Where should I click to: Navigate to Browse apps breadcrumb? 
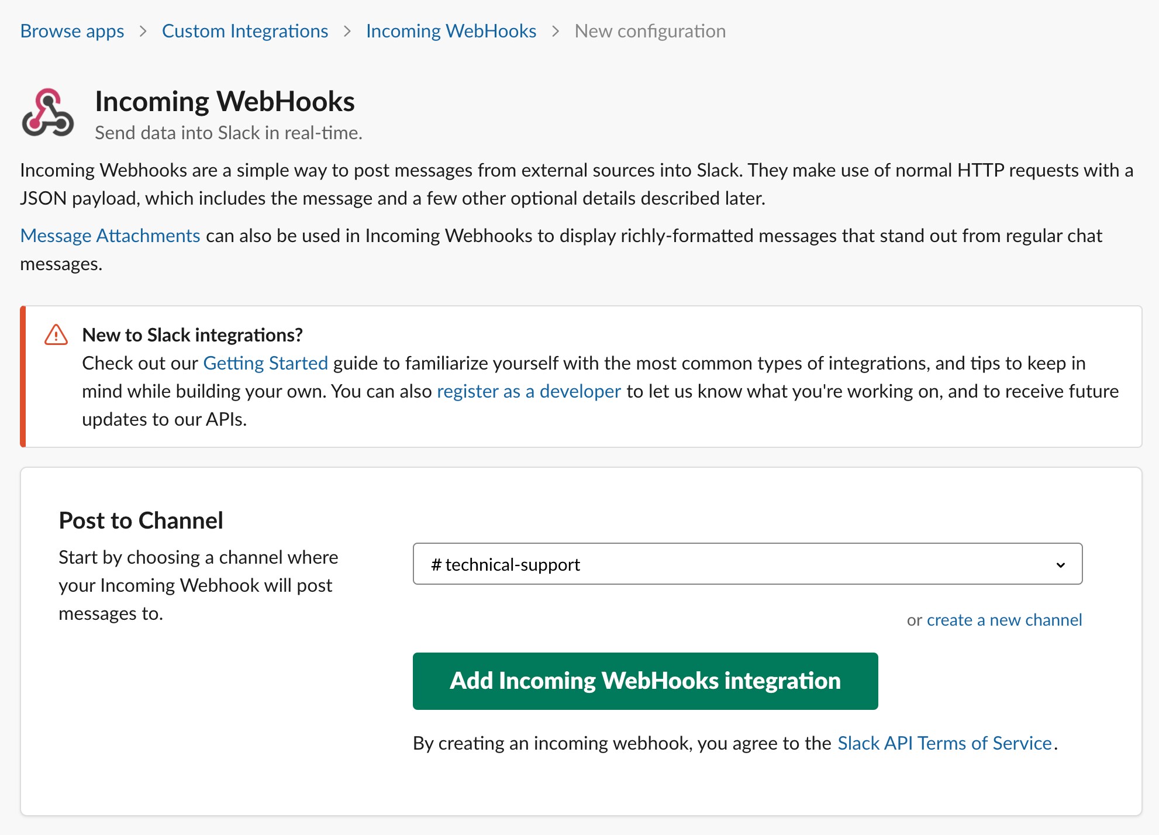[72, 30]
